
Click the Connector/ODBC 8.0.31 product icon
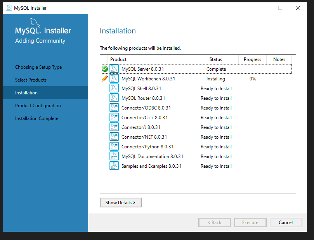[114, 108]
